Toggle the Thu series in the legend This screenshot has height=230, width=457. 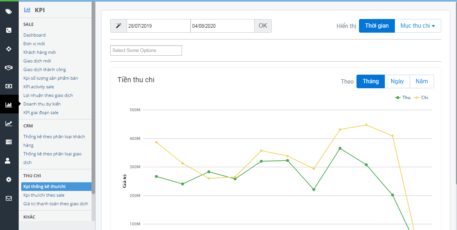pyautogui.click(x=402, y=98)
